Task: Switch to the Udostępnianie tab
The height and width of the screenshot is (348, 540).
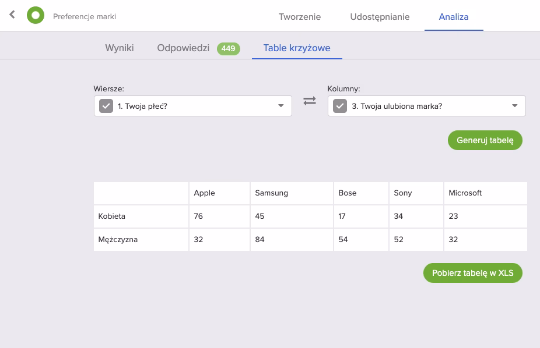Action: click(380, 16)
